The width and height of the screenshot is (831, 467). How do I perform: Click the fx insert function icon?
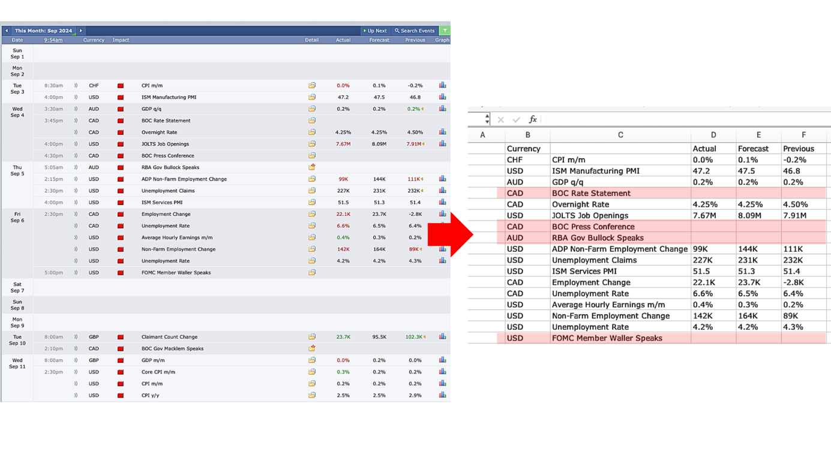pyautogui.click(x=532, y=120)
